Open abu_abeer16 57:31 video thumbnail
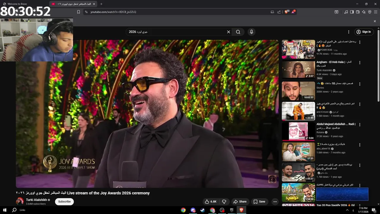The height and width of the screenshot is (214, 380). (x=298, y=152)
